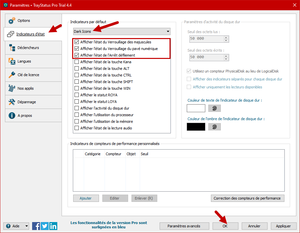The height and width of the screenshot is (233, 300).
Task: Enable the touche Kana indicator
Action: click(76, 62)
